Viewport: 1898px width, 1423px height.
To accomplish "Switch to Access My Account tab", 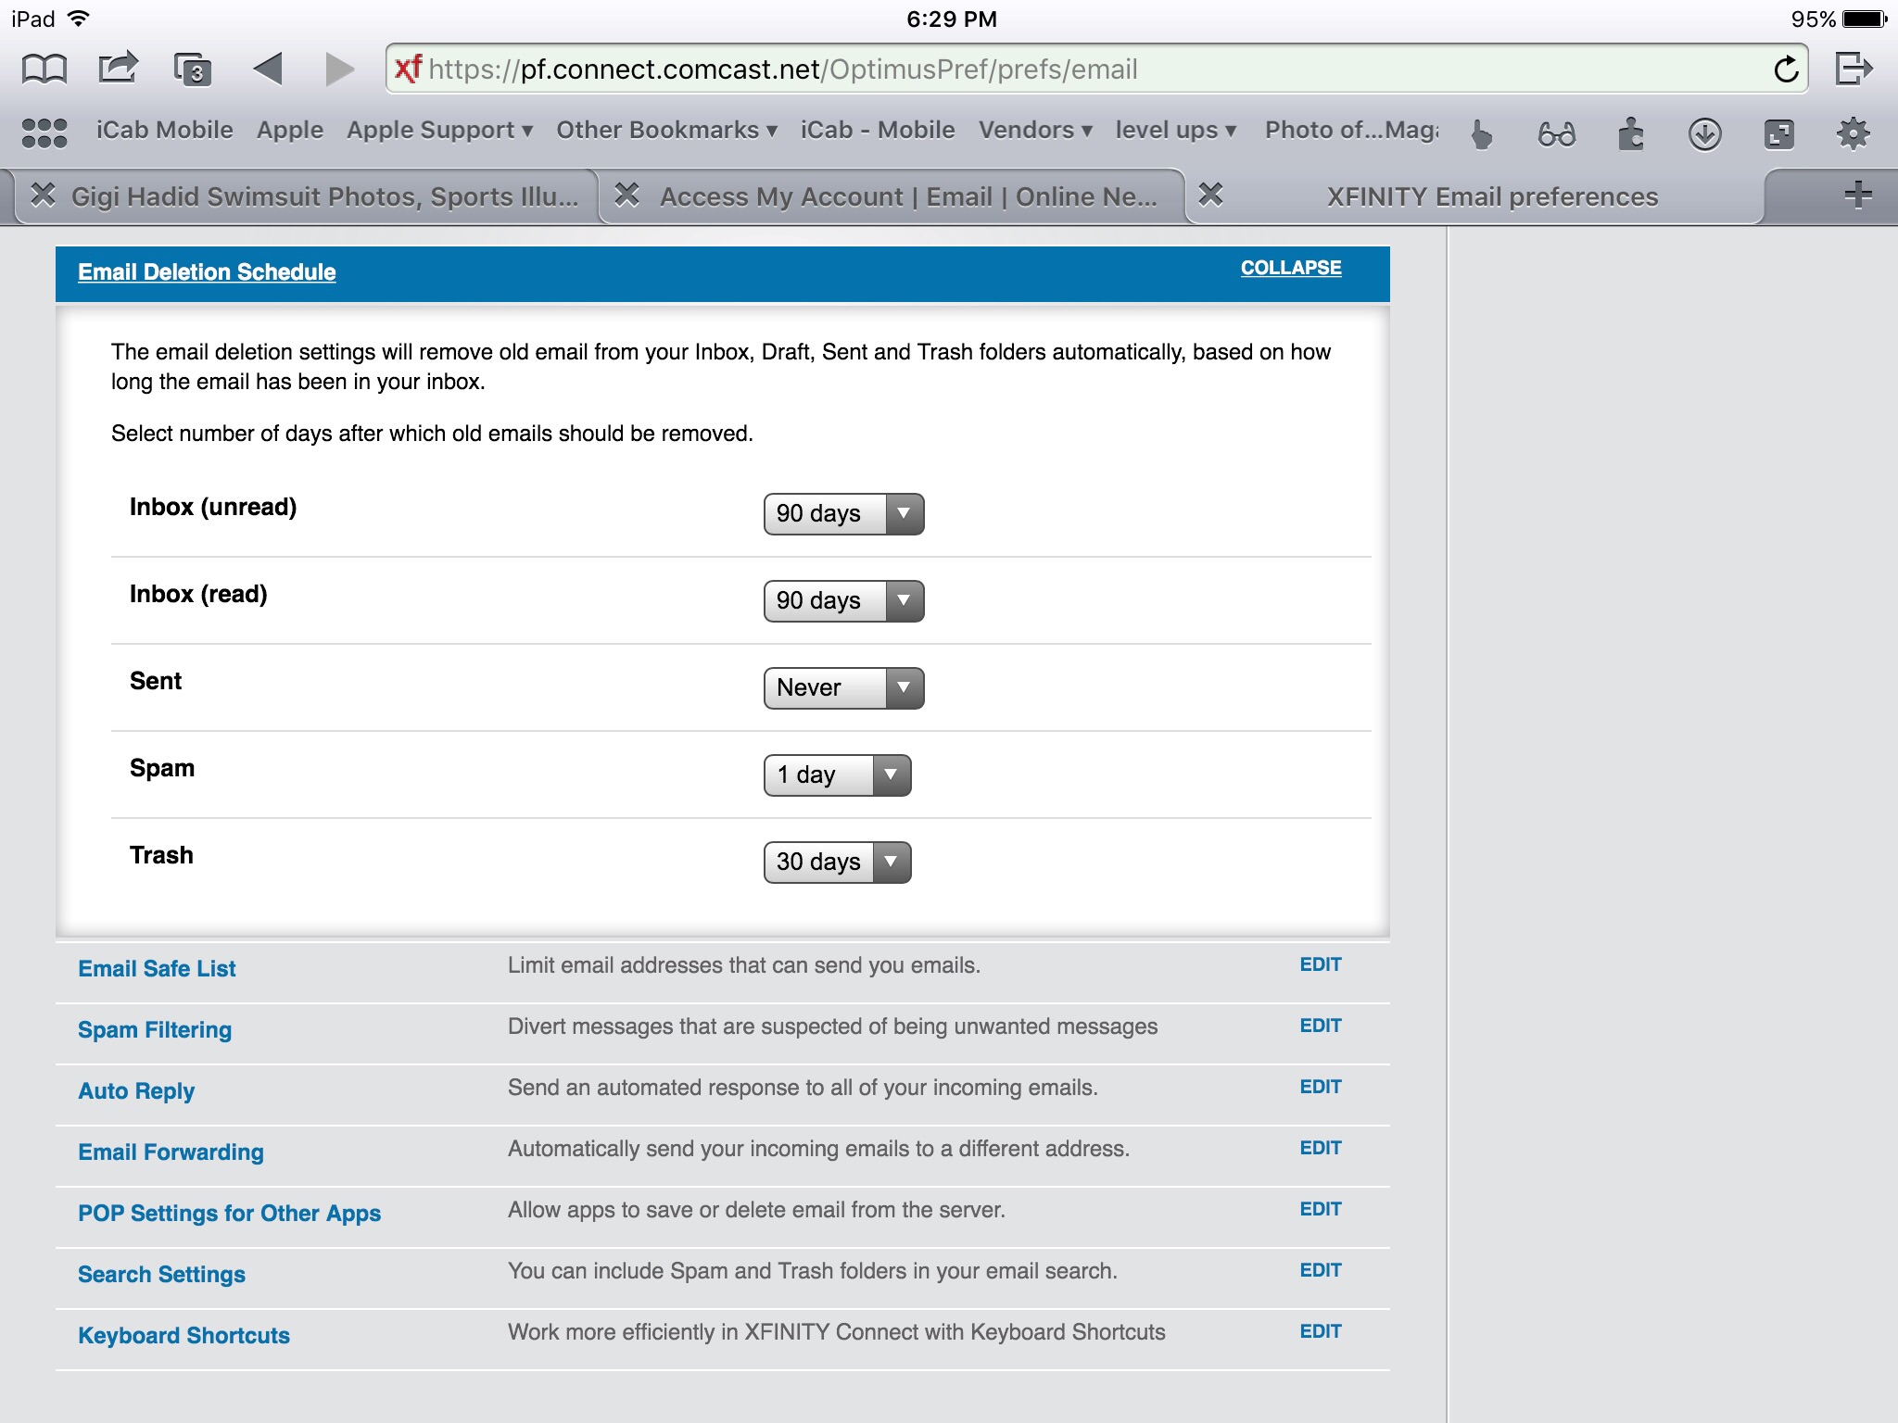I will point(906,196).
